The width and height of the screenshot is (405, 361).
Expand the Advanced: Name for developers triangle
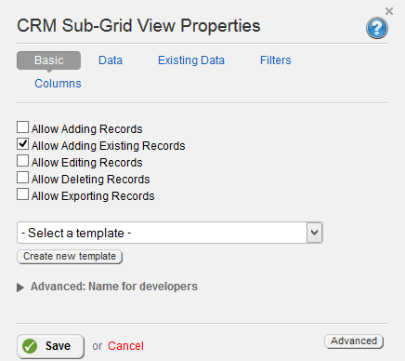[x=20, y=287]
